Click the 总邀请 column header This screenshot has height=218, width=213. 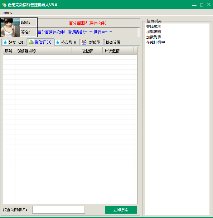(x=87, y=51)
